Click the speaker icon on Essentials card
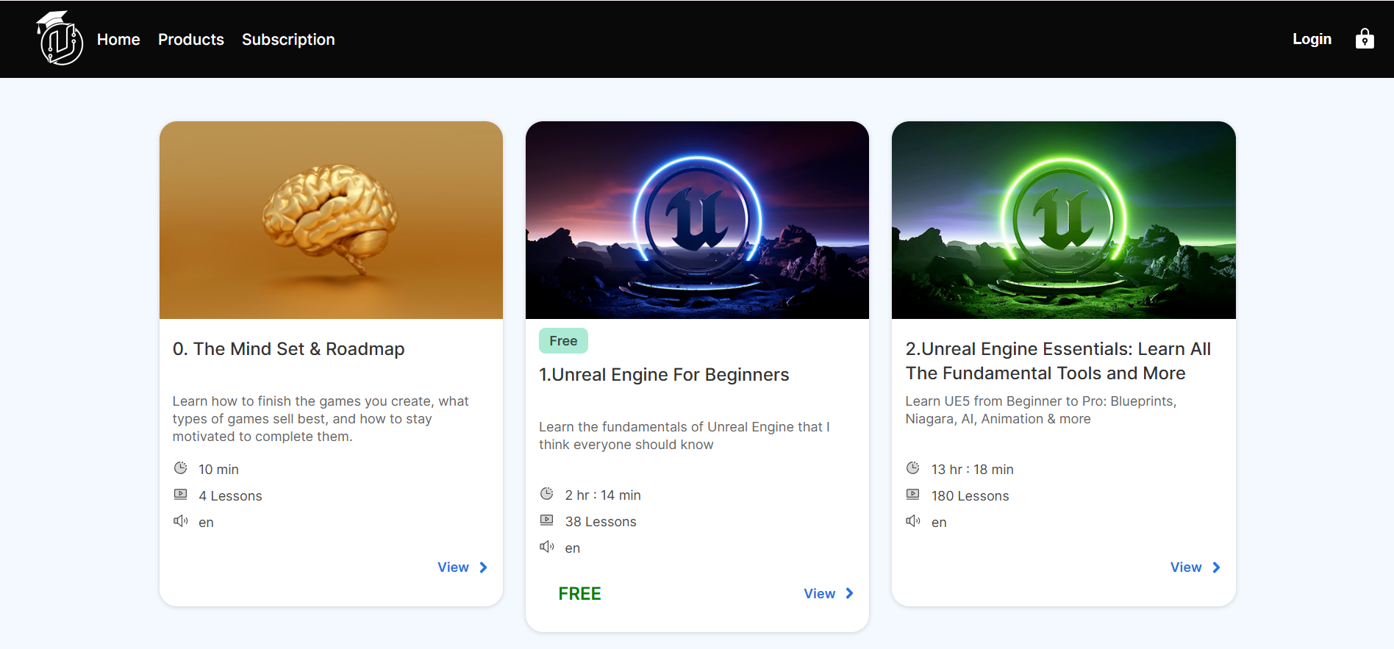This screenshot has width=1394, height=649. point(913,520)
